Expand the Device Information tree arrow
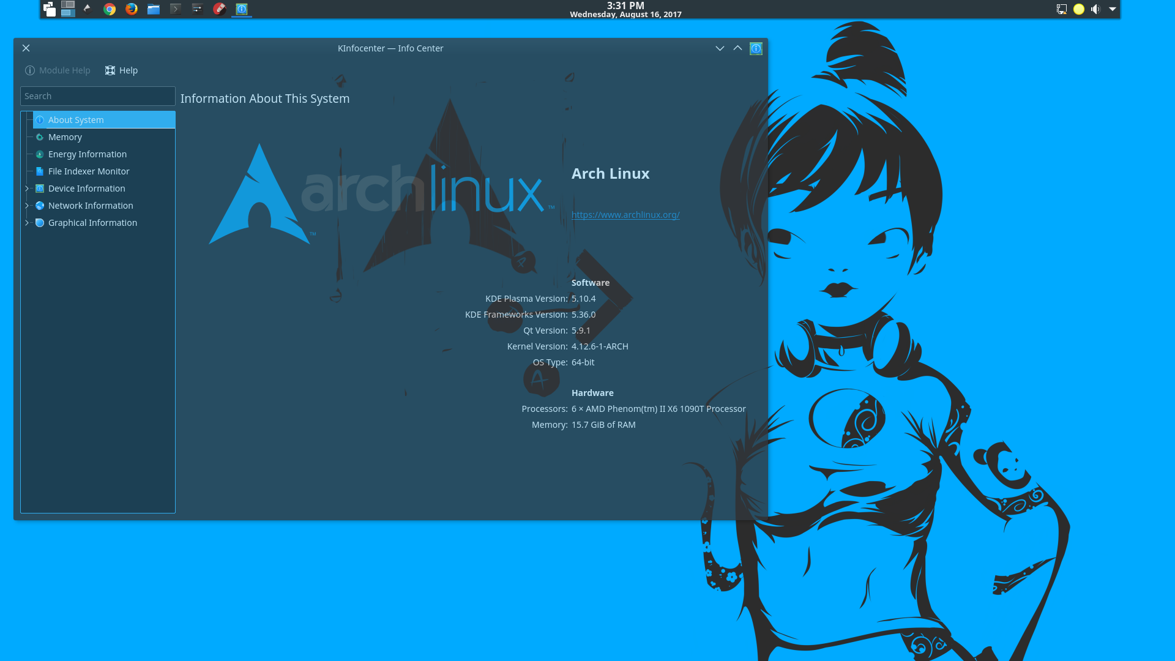Image resolution: width=1175 pixels, height=661 pixels. click(x=27, y=189)
